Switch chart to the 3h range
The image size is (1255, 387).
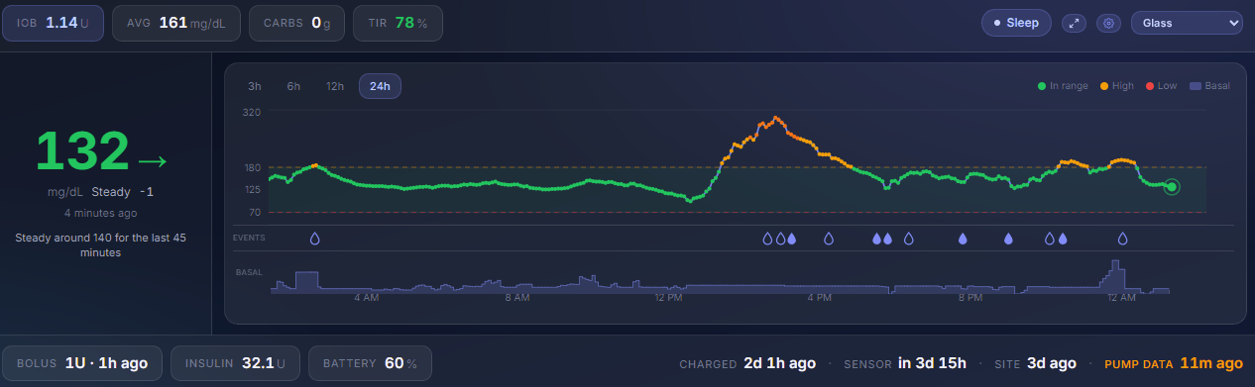[x=255, y=86]
